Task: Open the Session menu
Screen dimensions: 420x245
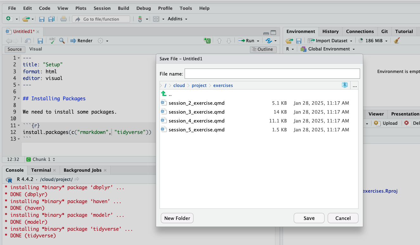Action: [x=102, y=8]
